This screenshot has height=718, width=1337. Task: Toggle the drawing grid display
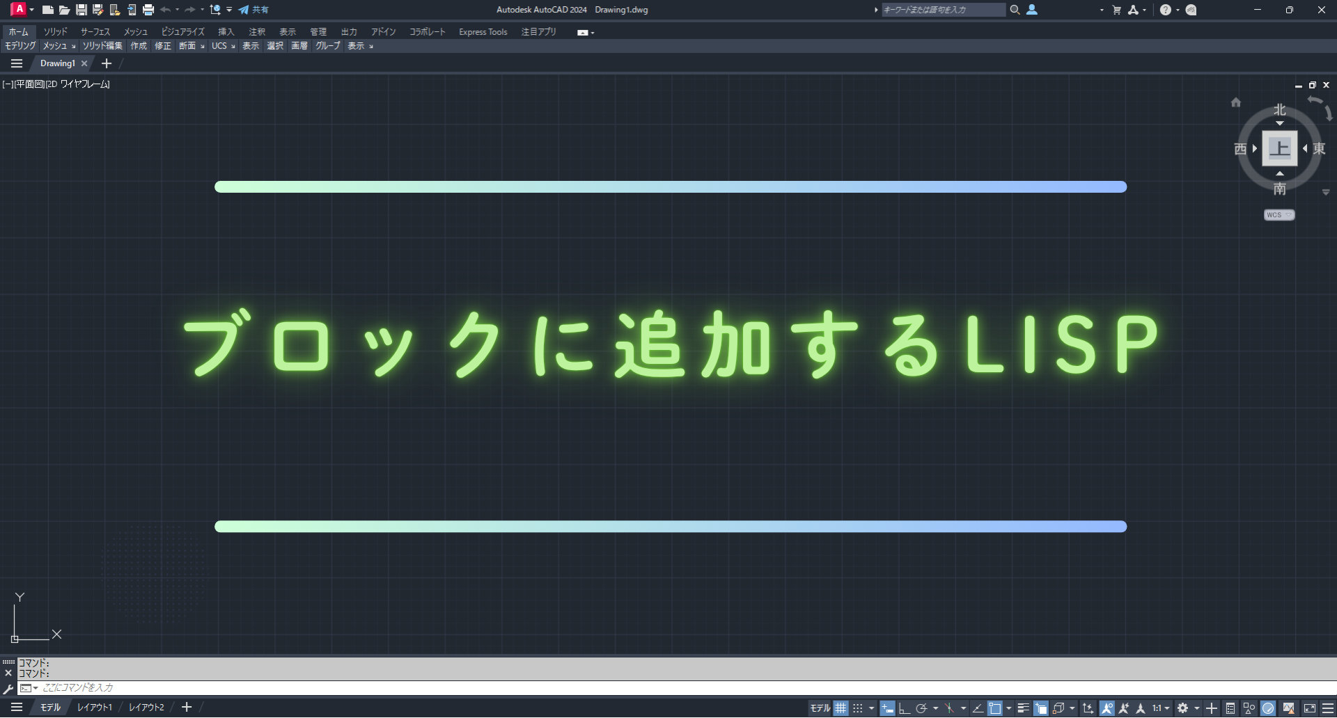coord(841,708)
